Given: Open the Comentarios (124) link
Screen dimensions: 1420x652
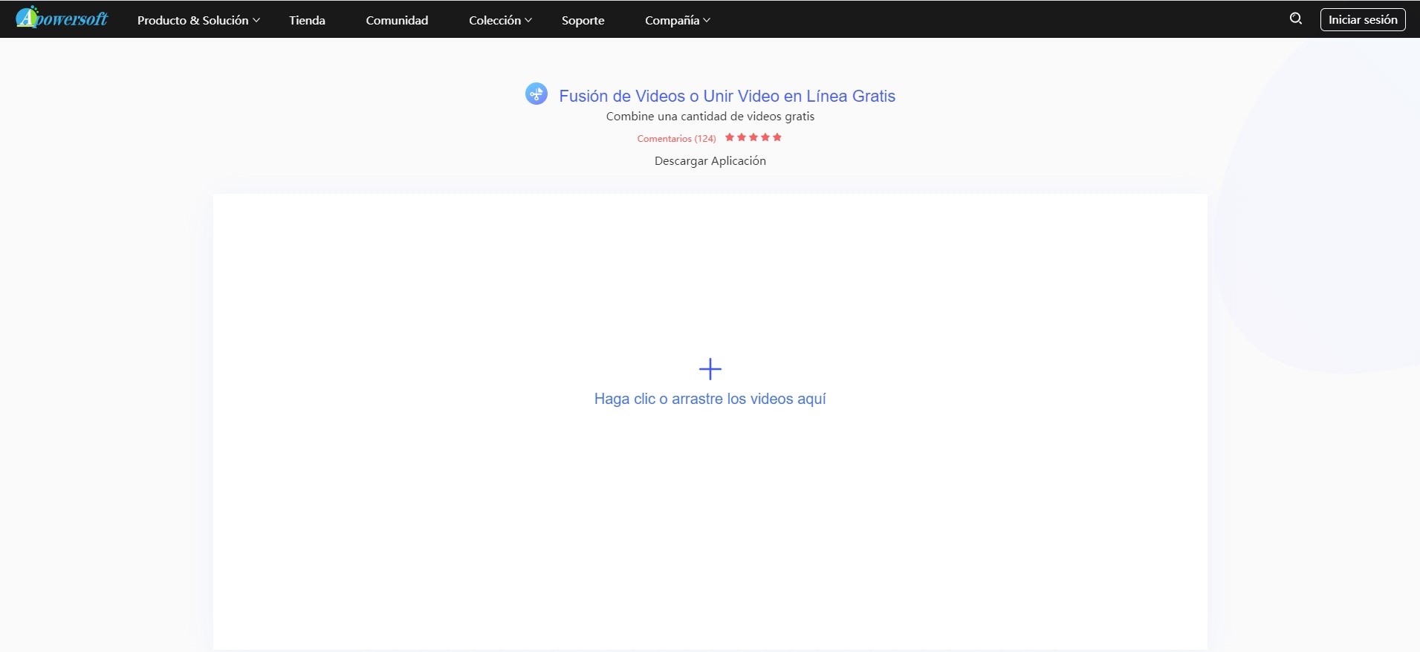Looking at the screenshot, I should click(x=676, y=138).
